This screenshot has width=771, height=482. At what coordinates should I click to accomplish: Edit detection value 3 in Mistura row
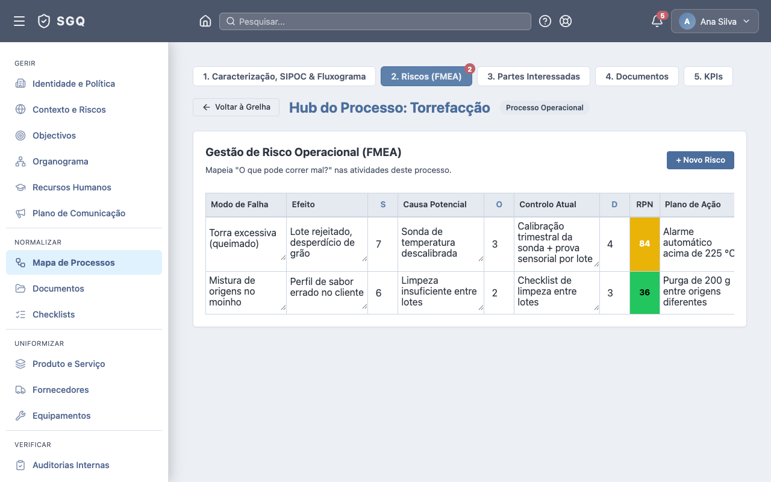(x=614, y=293)
